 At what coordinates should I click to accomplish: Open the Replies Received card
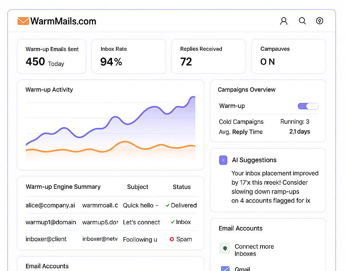tap(208, 56)
